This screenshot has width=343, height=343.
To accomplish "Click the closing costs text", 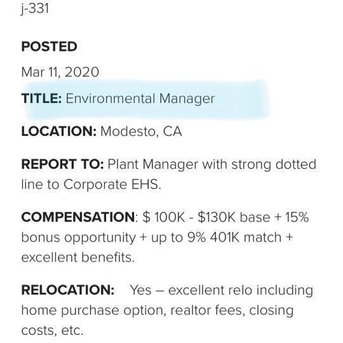I will coord(271,311).
